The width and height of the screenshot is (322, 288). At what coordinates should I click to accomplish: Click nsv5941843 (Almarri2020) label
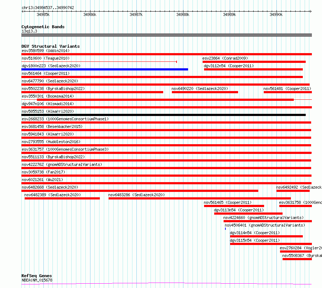tap(48, 134)
